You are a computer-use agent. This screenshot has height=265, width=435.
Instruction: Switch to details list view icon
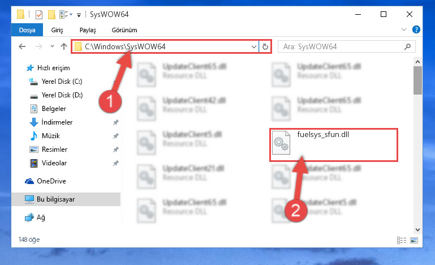402,240
